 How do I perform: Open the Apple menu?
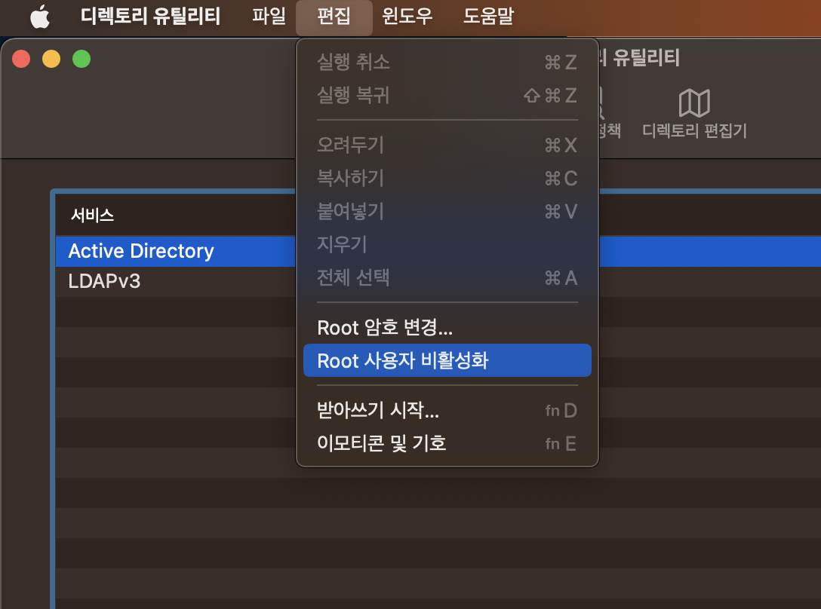pos(40,17)
